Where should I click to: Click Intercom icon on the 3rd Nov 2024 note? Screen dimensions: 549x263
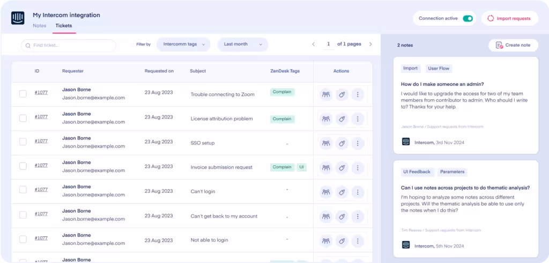tap(406, 142)
